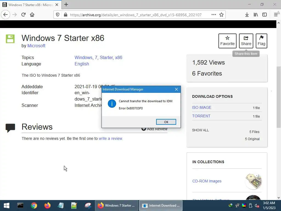Open a new browser tab

(66, 4)
